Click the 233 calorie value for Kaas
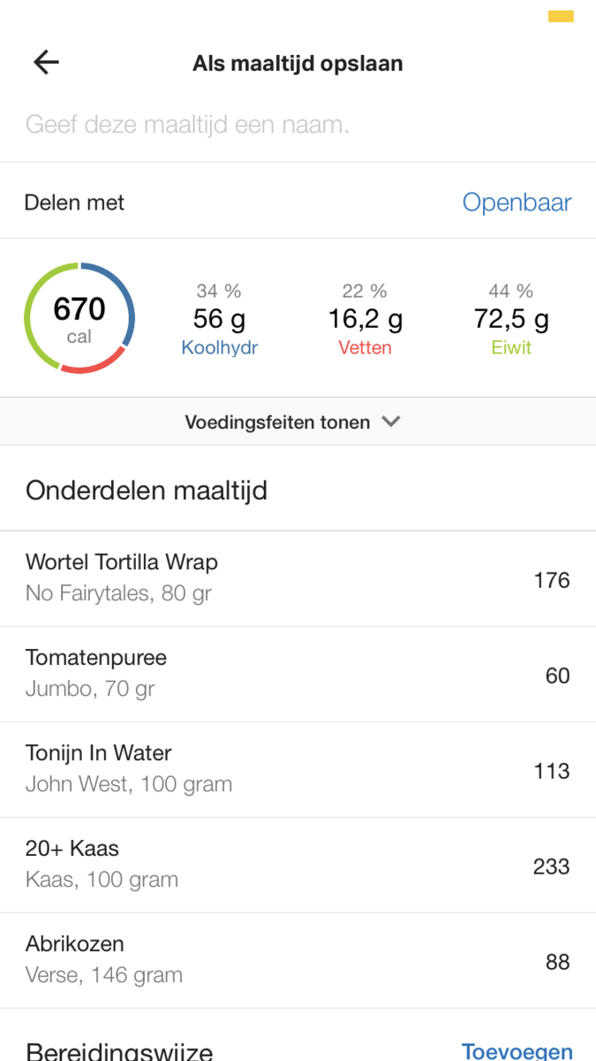Viewport: 596px width, 1061px height. [x=551, y=866]
